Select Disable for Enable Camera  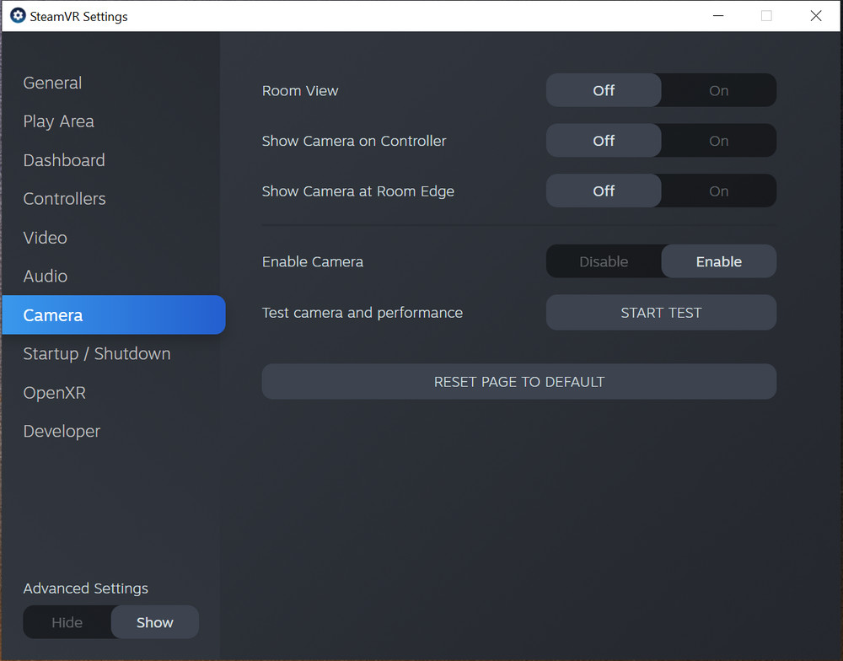point(604,261)
